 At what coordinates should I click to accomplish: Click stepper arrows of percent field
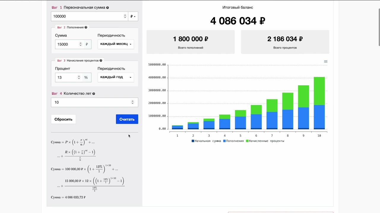tap(79, 77)
